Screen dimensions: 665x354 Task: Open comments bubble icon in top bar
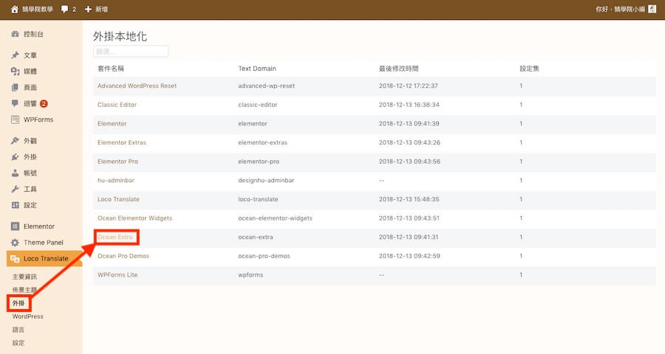(x=66, y=10)
